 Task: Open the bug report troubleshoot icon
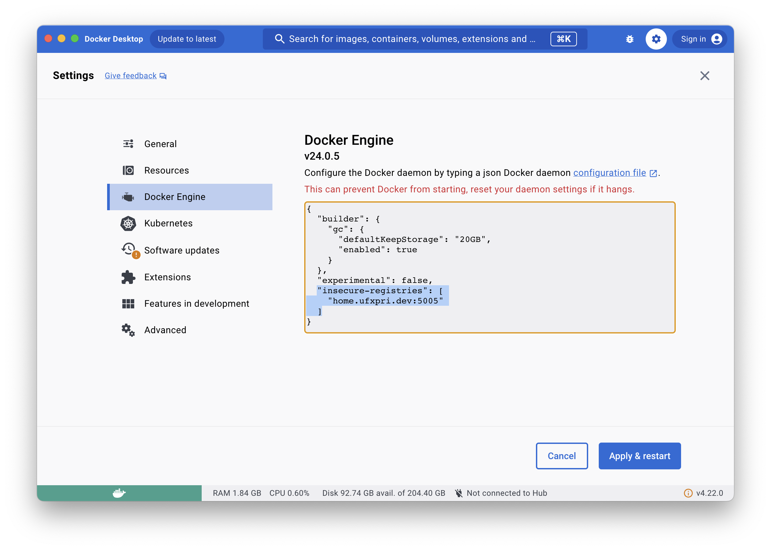coord(629,39)
